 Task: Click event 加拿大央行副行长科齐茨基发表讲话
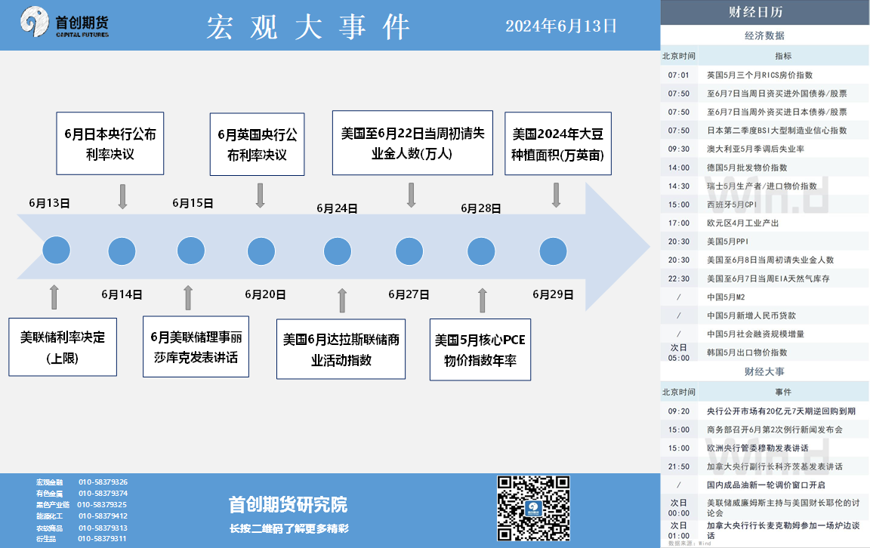click(x=764, y=466)
